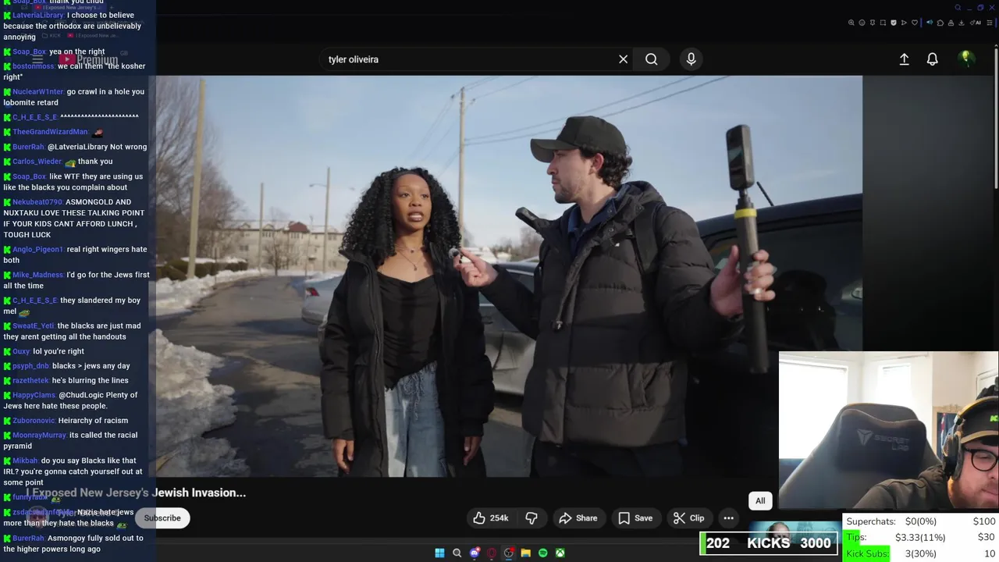
Task: Open Spotify from the taskbar
Action: (543, 553)
